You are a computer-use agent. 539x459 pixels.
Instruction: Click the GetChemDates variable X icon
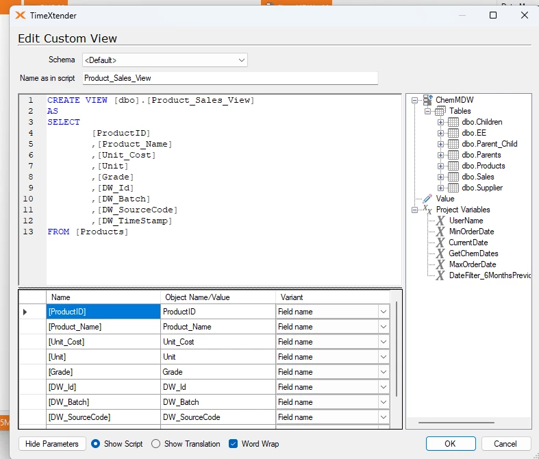pyautogui.click(x=440, y=253)
